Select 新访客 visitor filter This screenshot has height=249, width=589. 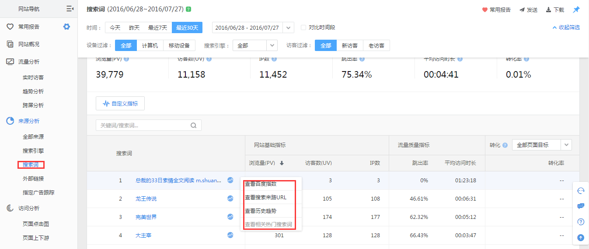350,45
